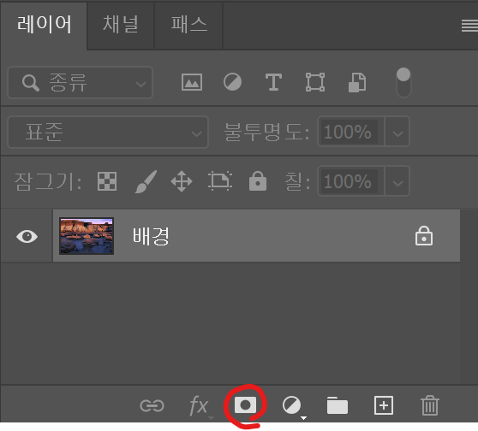Click the lock icon on 배경 layer
The width and height of the screenshot is (478, 431).
click(x=424, y=235)
